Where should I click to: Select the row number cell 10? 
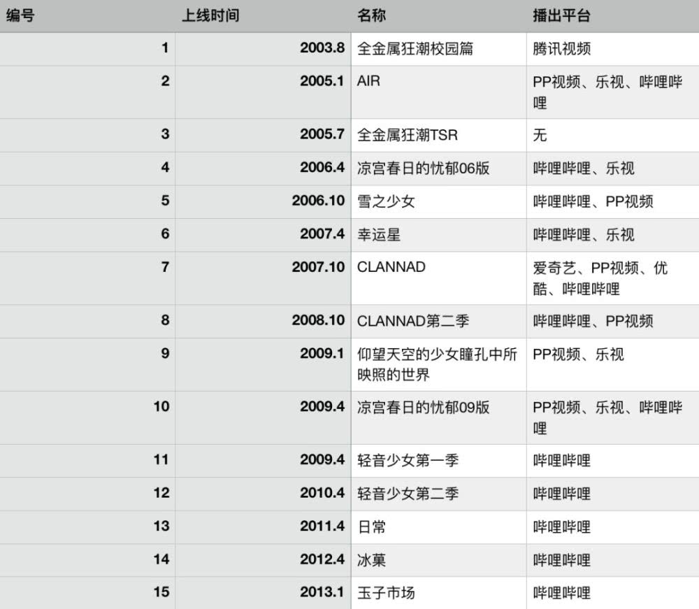click(87, 417)
